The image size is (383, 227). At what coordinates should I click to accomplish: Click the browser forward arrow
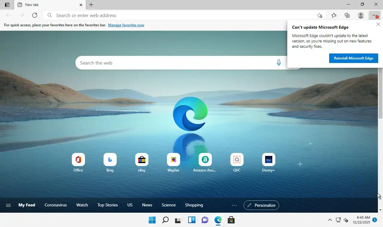pos(21,15)
